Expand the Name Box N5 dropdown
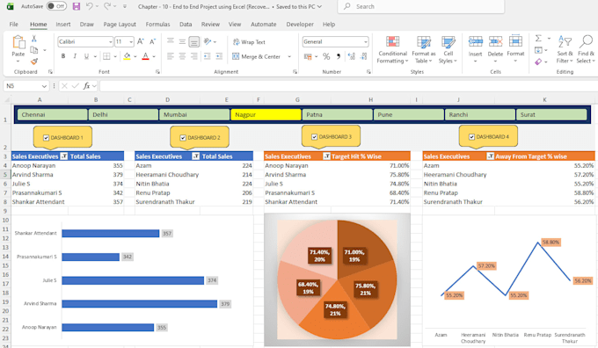This screenshot has height=348, width=598. pyautogui.click(x=44, y=86)
